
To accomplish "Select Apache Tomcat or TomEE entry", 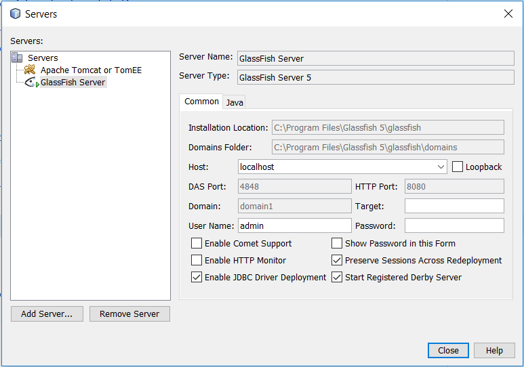I will 91,70.
